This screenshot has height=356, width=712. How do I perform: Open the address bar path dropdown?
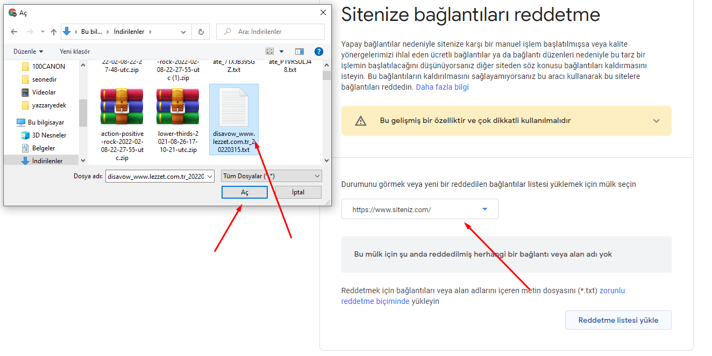[183, 32]
